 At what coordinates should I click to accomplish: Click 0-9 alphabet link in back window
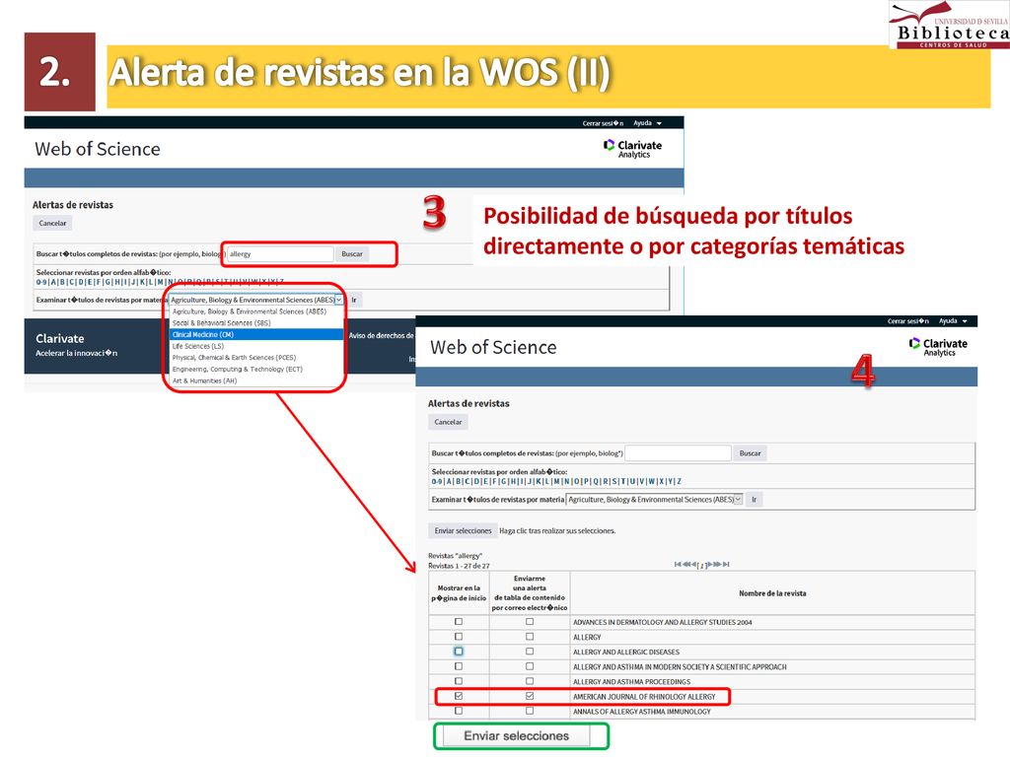click(x=41, y=282)
